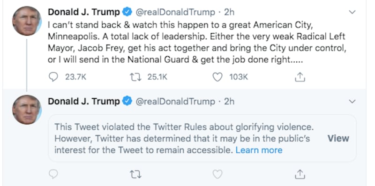Screen dimensions: 375x186
Task: Retweet the tweet with 25.1K retweets
Action: tap(135, 77)
